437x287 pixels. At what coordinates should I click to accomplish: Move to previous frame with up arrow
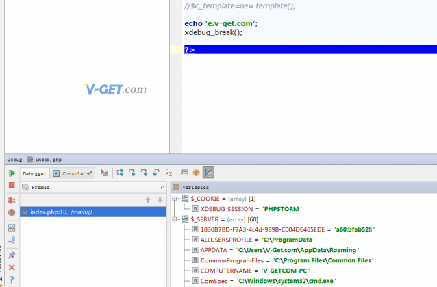tap(148, 200)
